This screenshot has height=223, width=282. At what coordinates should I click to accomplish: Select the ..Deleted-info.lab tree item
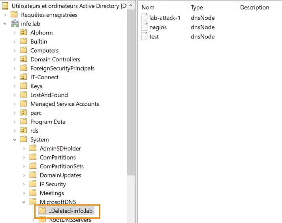[x=71, y=211]
